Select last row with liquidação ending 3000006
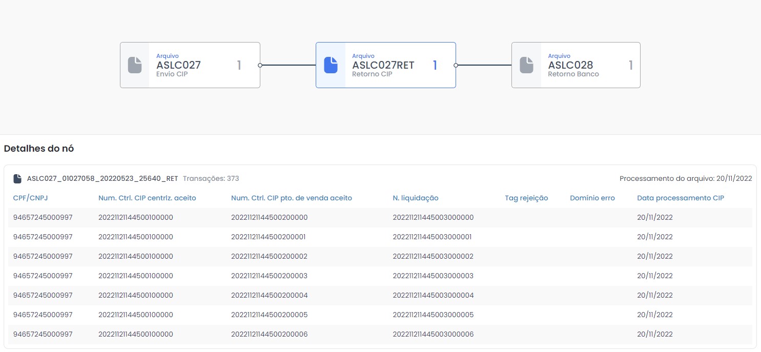The width and height of the screenshot is (761, 352). click(433, 334)
